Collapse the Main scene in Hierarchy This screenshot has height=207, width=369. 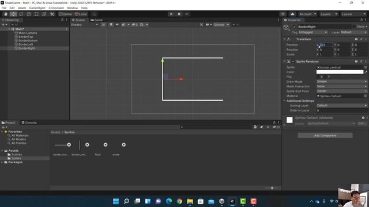point(9,29)
